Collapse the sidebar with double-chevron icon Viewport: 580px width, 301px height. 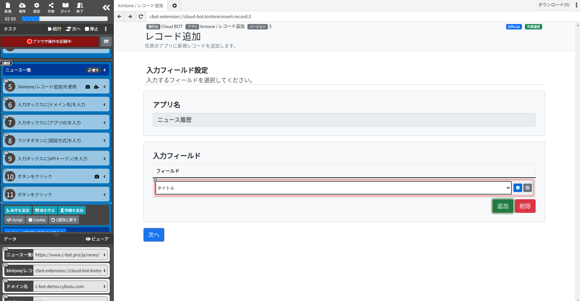click(x=106, y=8)
